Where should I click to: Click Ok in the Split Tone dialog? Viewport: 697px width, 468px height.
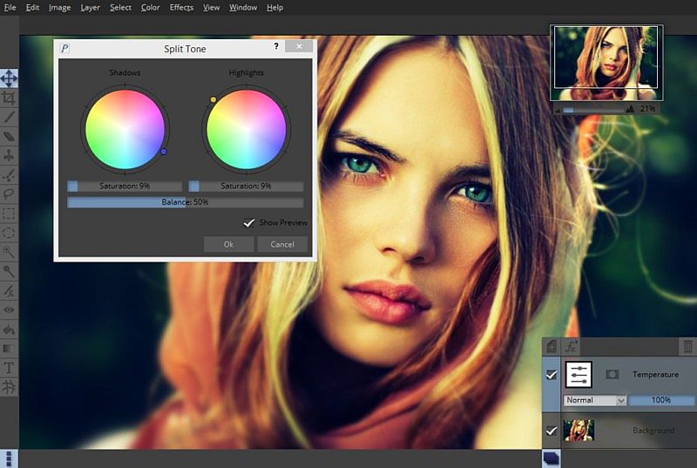point(228,244)
